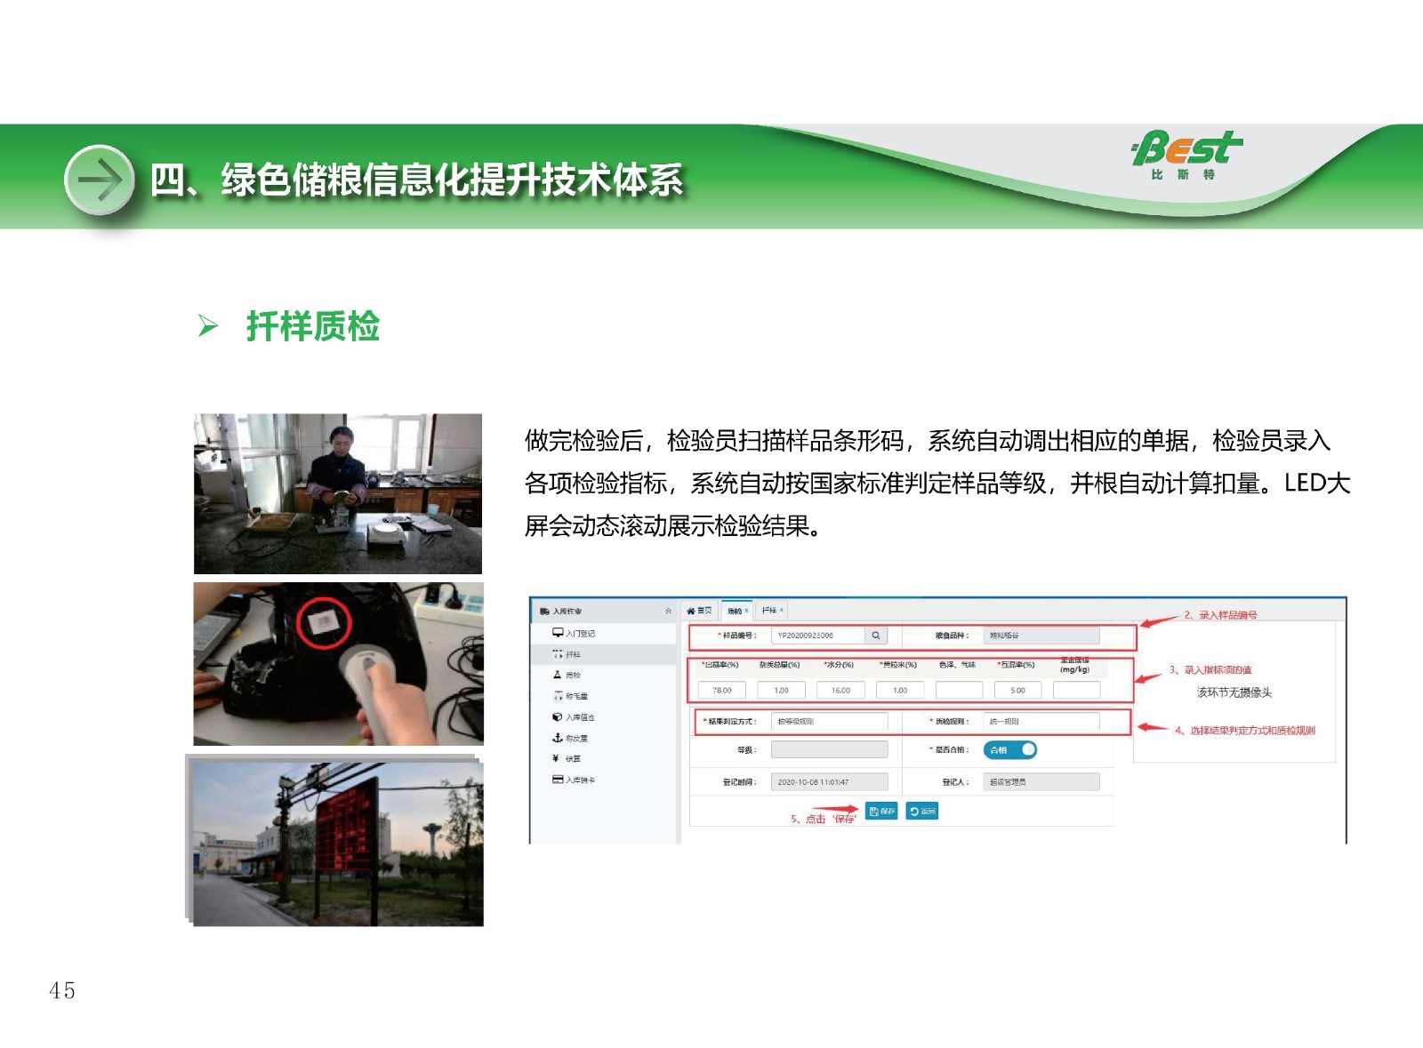Switch to the 扦样 tab
The width and height of the screenshot is (1423, 1048).
(768, 611)
